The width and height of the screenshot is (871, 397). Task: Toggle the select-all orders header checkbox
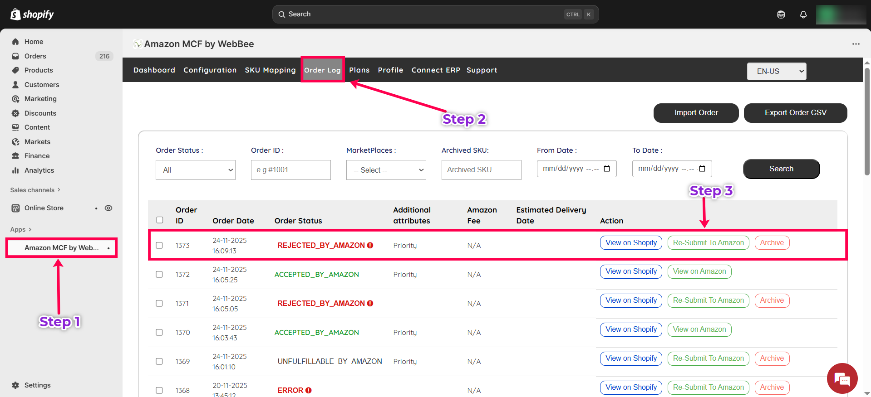pyautogui.click(x=160, y=220)
